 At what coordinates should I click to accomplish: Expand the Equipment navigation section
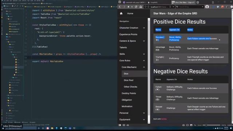[144, 120]
